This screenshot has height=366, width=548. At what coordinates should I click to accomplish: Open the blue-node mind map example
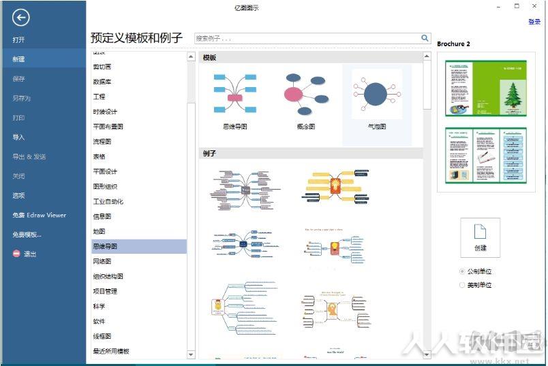click(245, 244)
